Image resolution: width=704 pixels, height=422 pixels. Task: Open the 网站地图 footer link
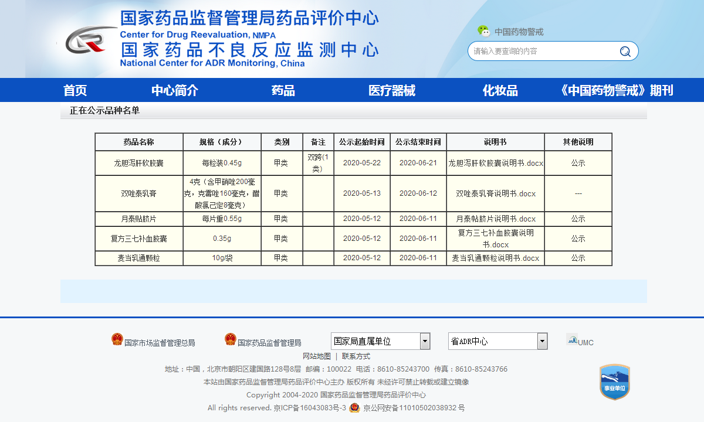pos(317,356)
